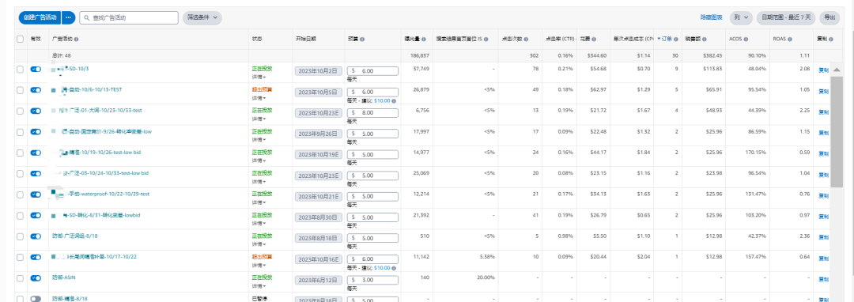Click the $8.00 budget field
Screen dimensions: 854x302
[372, 112]
